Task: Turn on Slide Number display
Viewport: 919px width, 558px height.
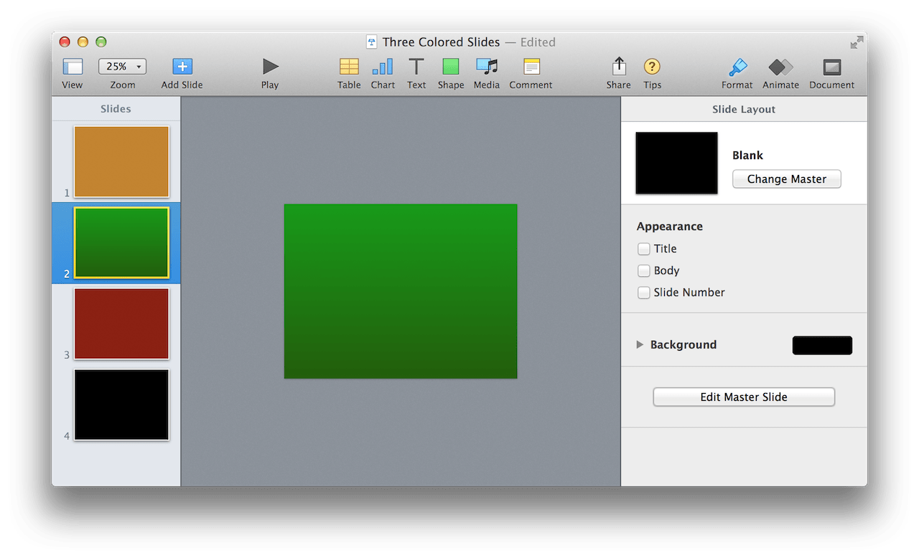Action: (644, 293)
